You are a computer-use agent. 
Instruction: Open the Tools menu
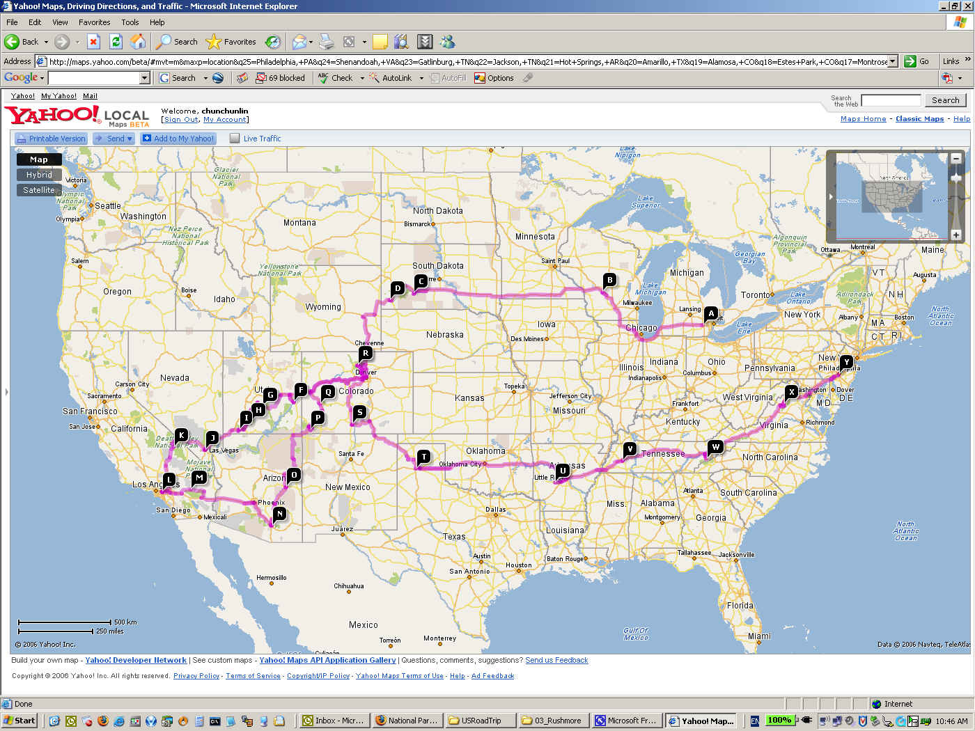pos(130,22)
